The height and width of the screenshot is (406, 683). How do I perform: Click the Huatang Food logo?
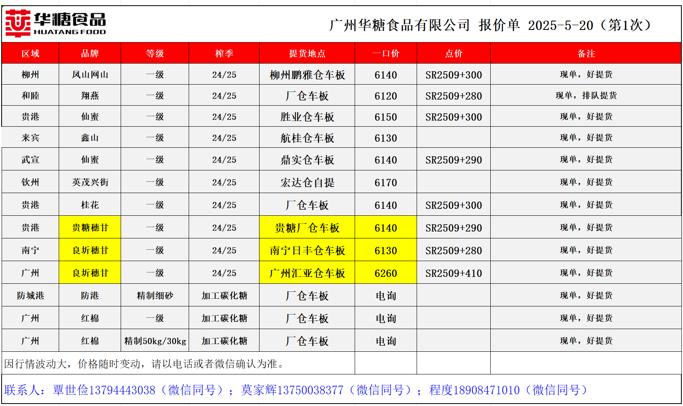pos(55,23)
